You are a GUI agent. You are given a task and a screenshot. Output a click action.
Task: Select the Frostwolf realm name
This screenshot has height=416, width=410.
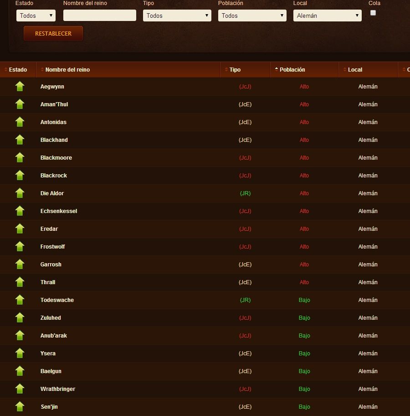pyautogui.click(x=52, y=246)
